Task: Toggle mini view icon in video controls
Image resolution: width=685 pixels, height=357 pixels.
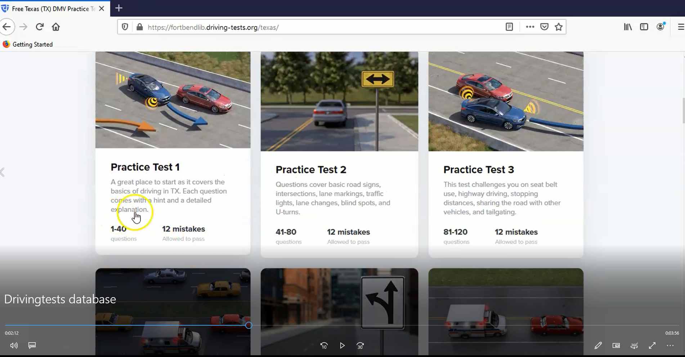Action: 616,345
